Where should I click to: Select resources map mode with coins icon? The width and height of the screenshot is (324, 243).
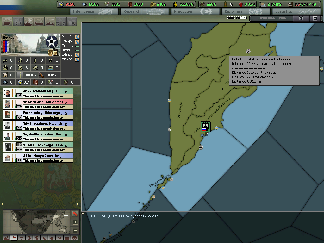36,238
